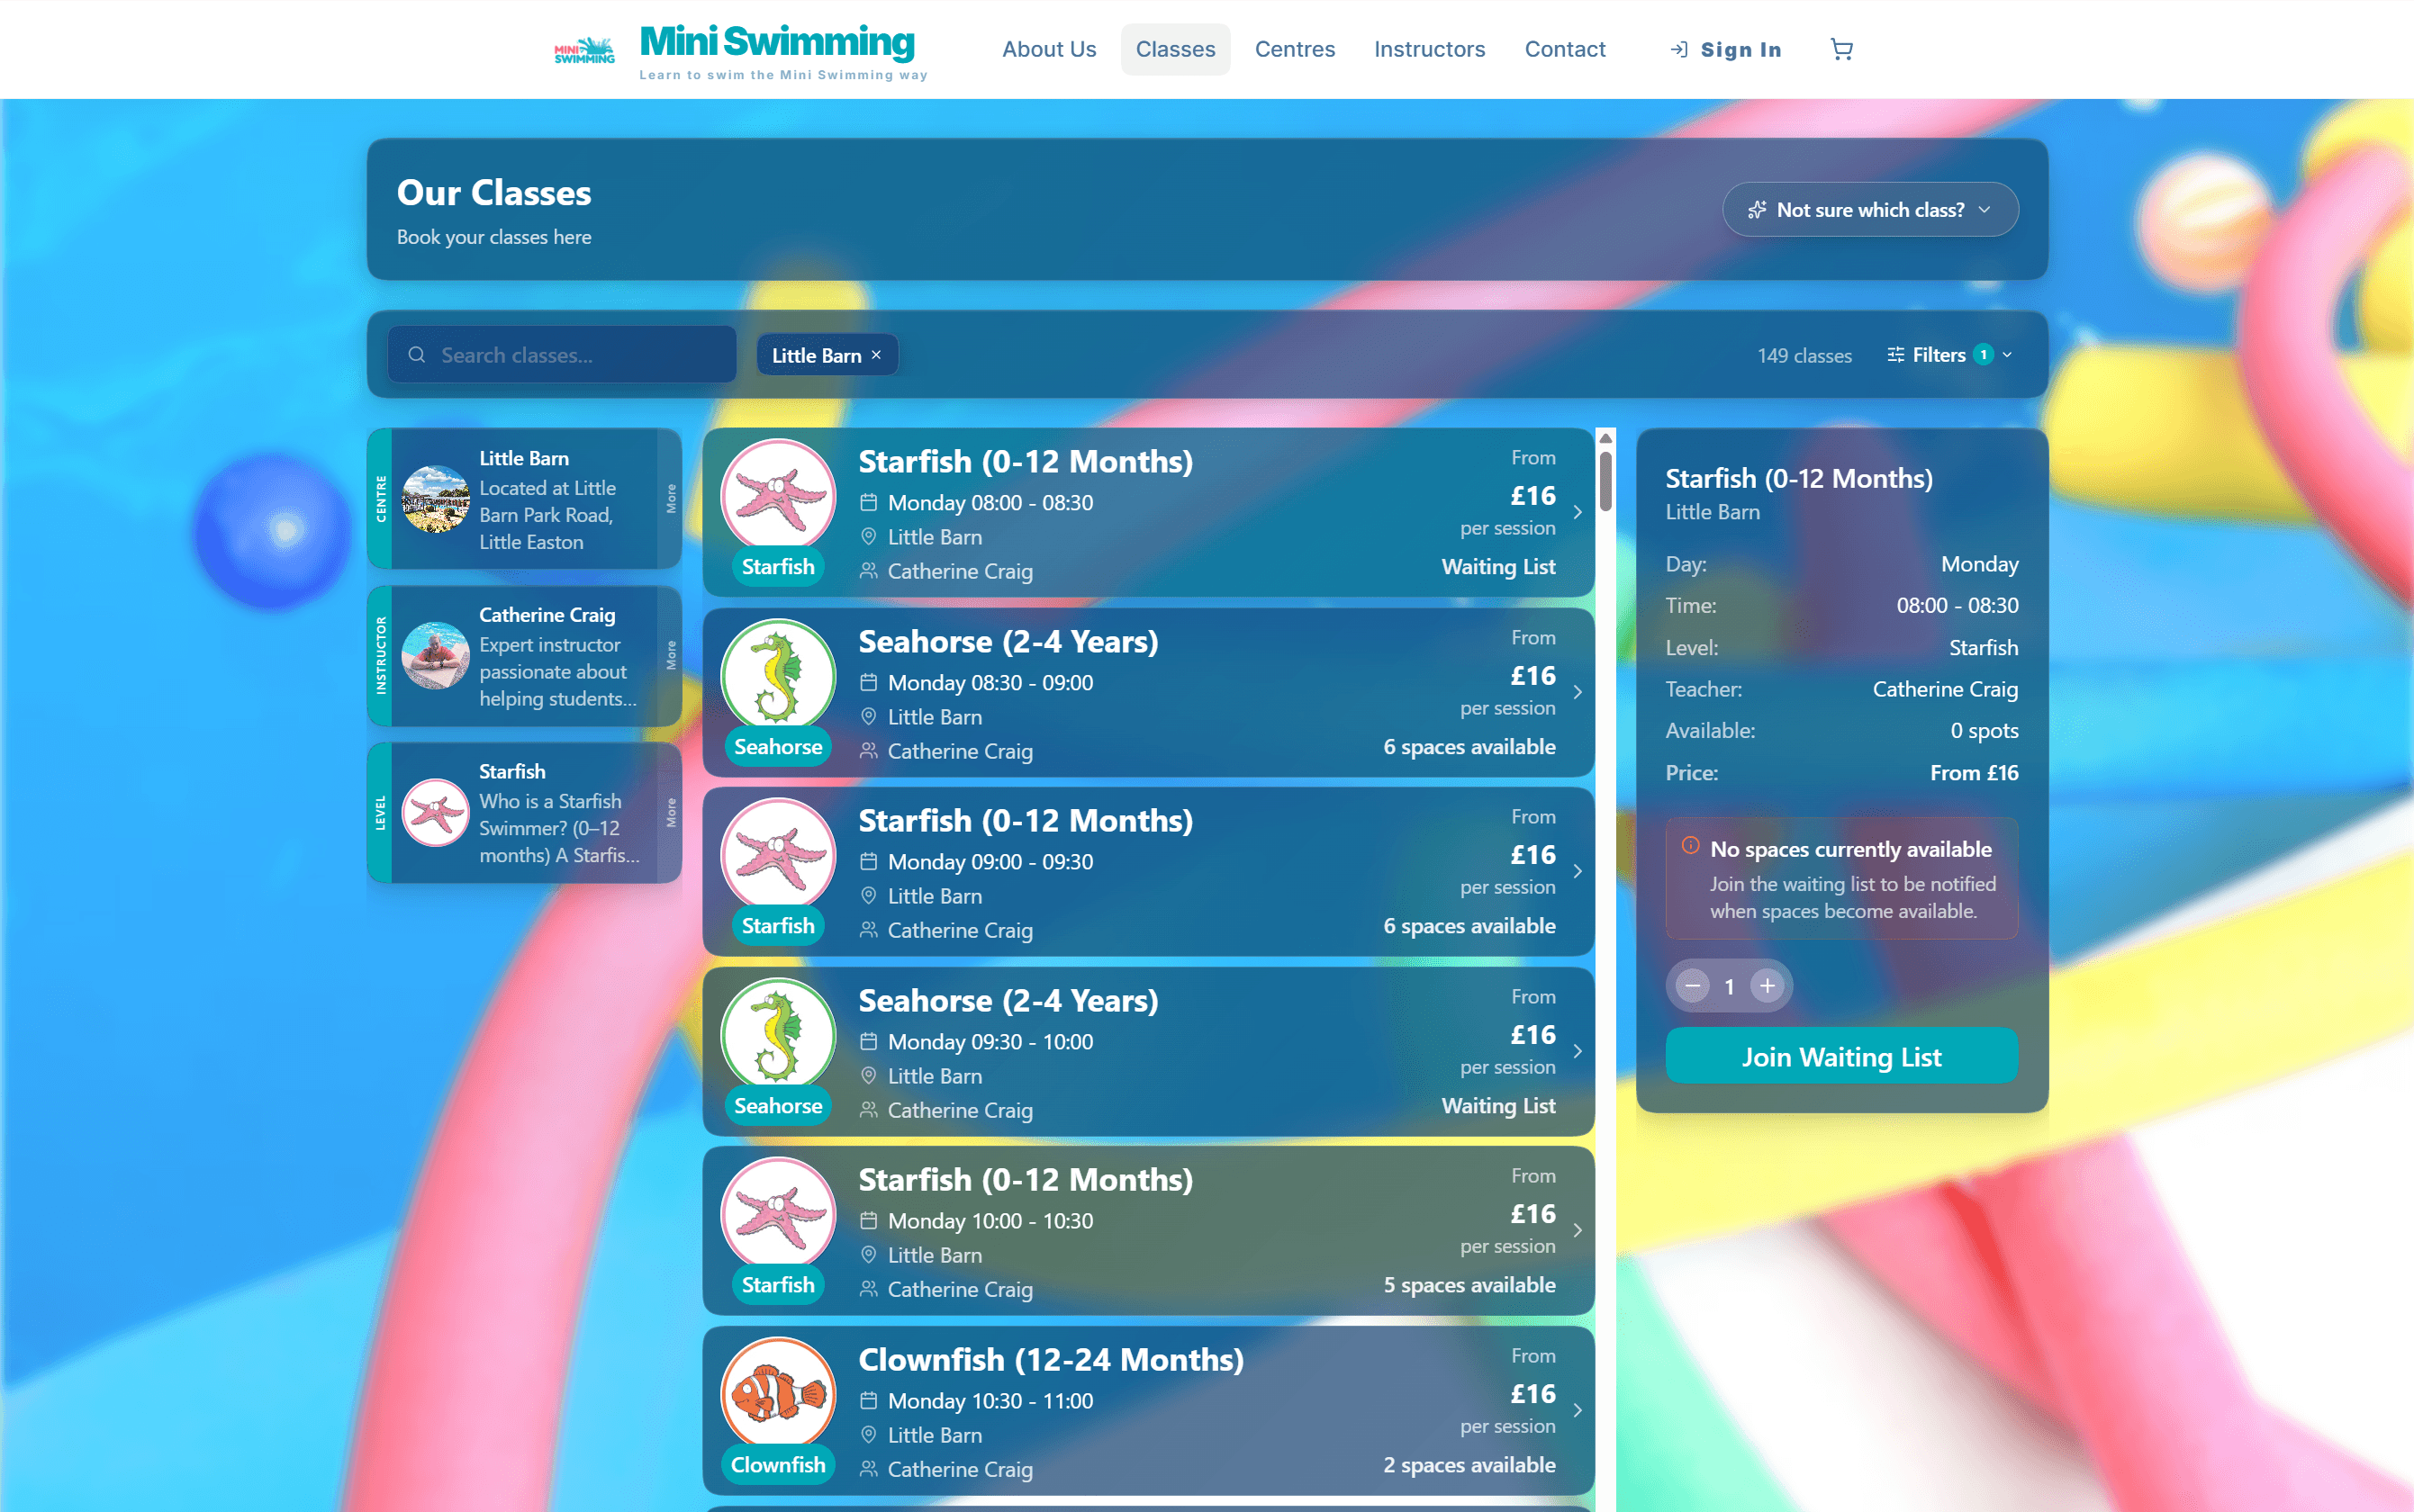Click Starfish icon for Monday 10:00 class
The height and width of the screenshot is (1512, 2414).
pos(778,1213)
